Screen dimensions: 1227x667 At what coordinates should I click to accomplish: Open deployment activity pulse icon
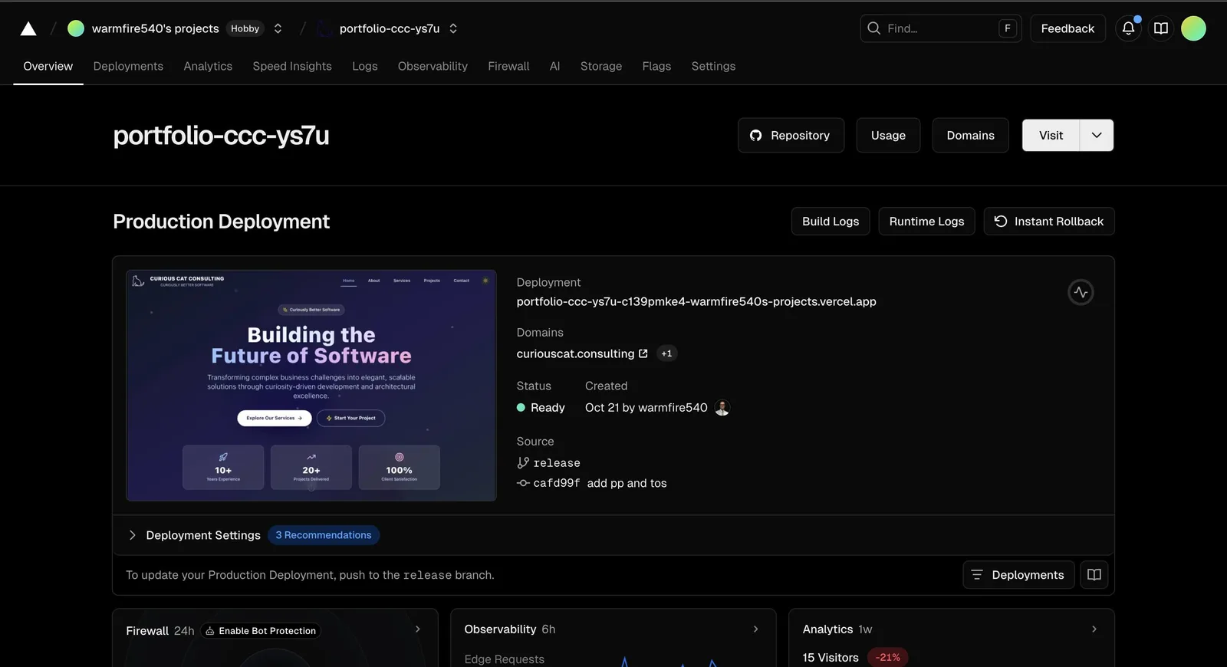coord(1081,292)
